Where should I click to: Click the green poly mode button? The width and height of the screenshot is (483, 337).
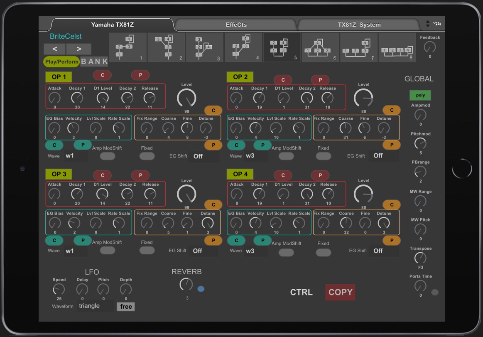click(x=420, y=95)
